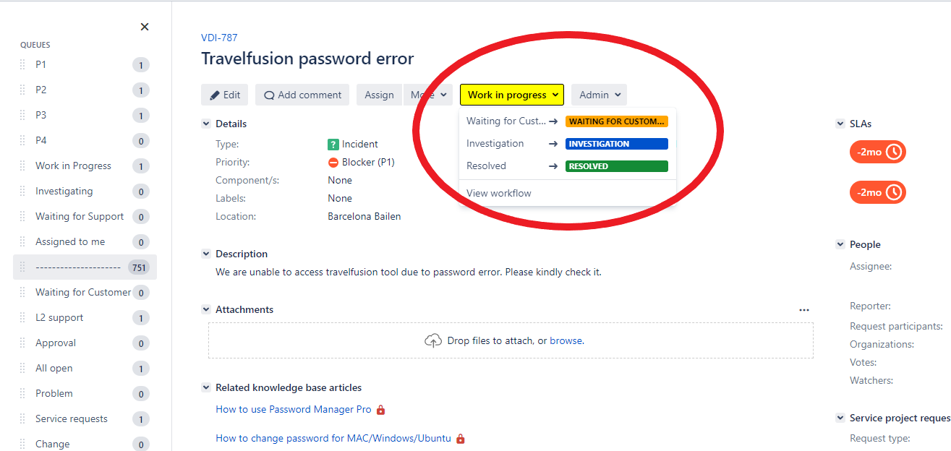Click the second SLA clock icon
The width and height of the screenshot is (951, 451).
pyautogui.click(x=895, y=192)
